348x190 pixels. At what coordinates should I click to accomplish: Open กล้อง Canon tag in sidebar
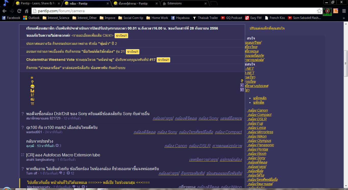[258, 110]
